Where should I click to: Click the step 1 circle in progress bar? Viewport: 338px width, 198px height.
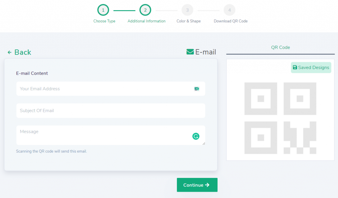point(103,10)
